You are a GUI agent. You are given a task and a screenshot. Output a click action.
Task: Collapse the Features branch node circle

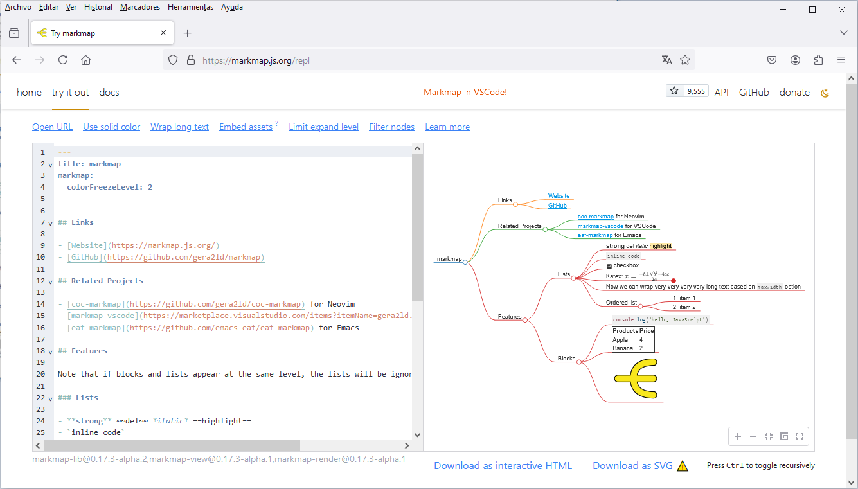525,319
